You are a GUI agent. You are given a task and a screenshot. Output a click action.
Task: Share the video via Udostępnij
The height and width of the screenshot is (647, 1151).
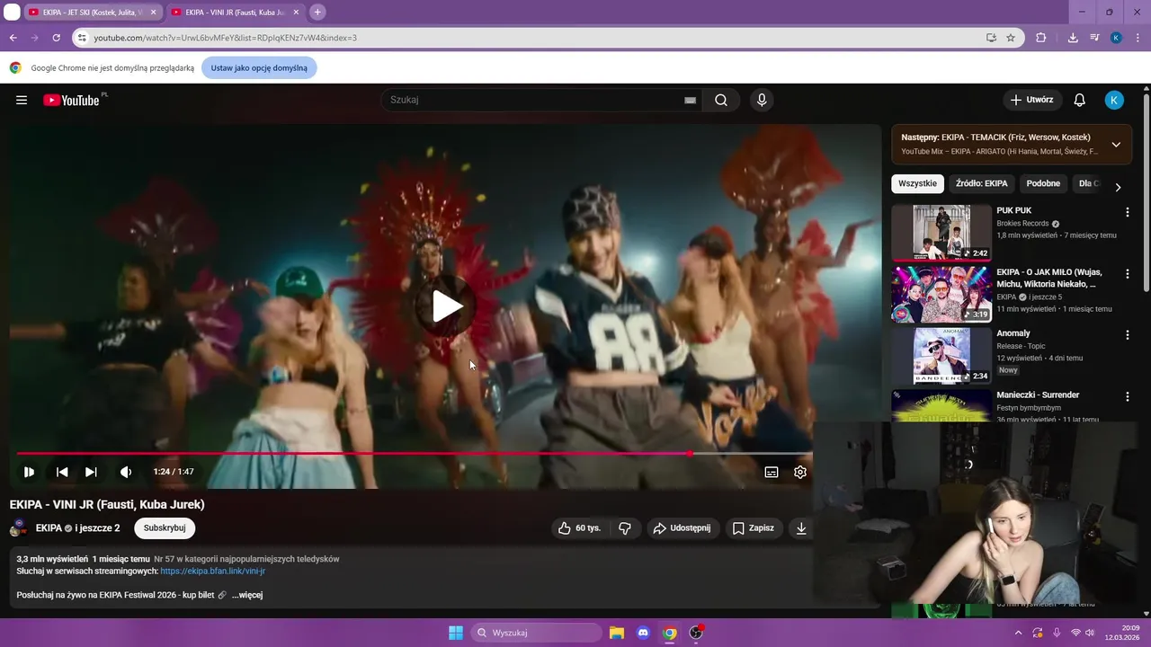pyautogui.click(x=682, y=528)
